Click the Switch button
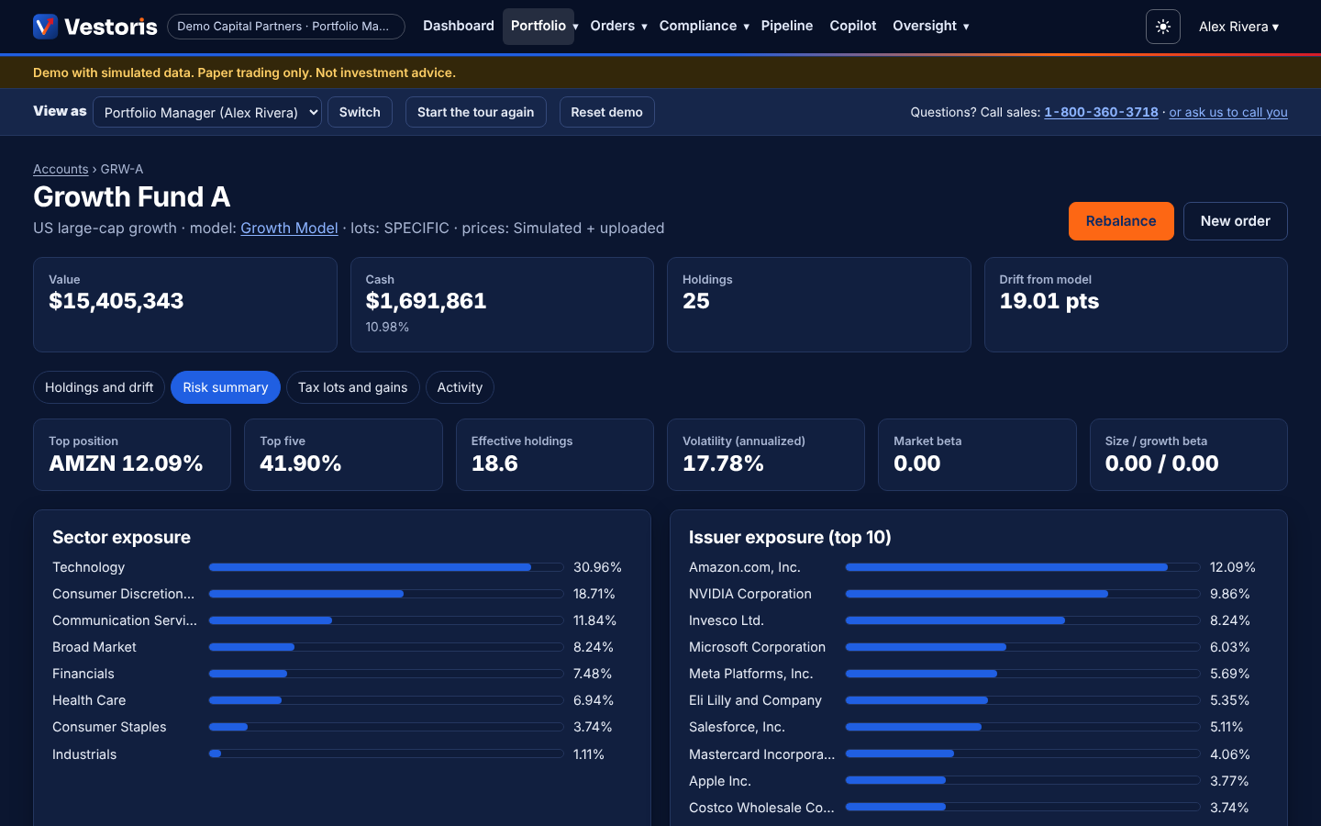 coord(360,112)
